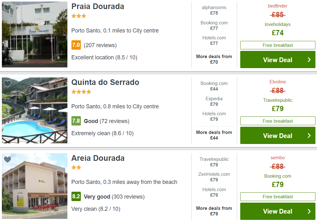The height and width of the screenshot is (222, 317).
Task: Expand Areia Dourada More deals from £79
Action: point(214,211)
